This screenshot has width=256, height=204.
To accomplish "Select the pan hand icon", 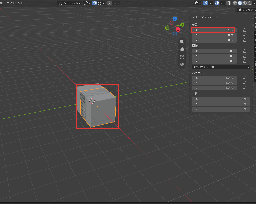I will pyautogui.click(x=182, y=49).
